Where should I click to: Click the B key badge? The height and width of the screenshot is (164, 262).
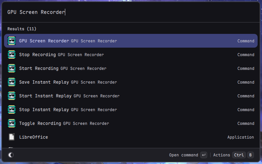click(251, 155)
